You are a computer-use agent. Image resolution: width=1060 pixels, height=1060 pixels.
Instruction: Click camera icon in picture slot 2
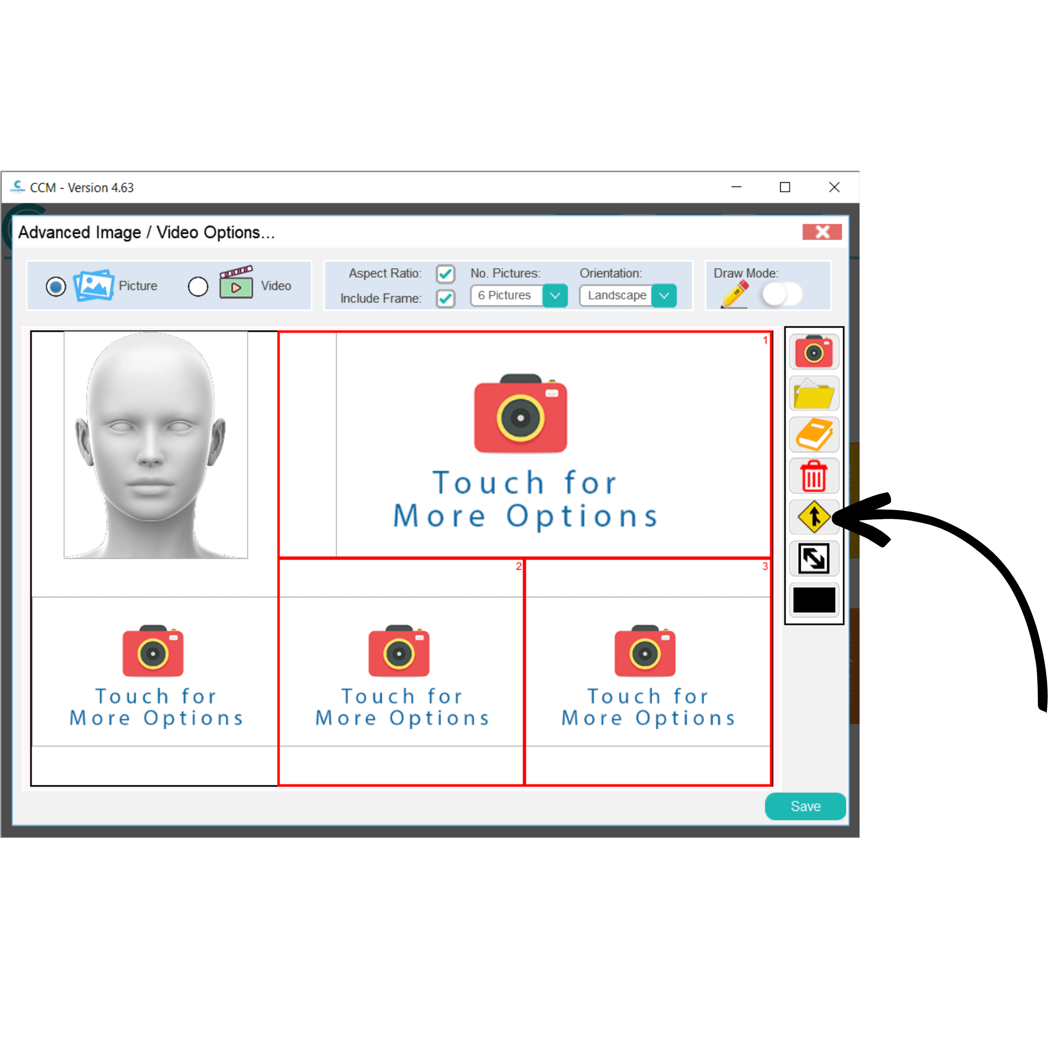click(399, 651)
